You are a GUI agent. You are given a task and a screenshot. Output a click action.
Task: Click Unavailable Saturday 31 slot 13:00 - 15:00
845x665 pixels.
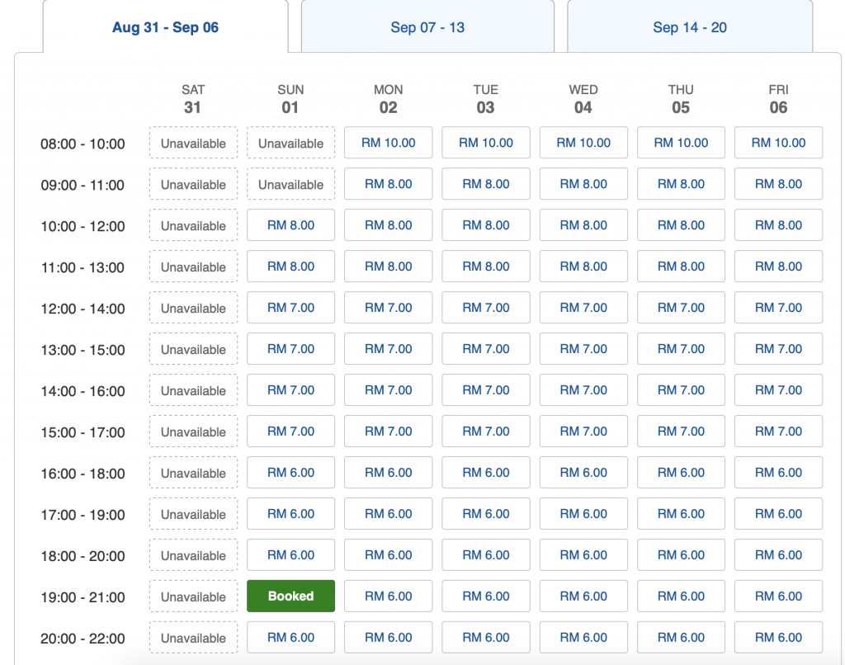point(193,349)
